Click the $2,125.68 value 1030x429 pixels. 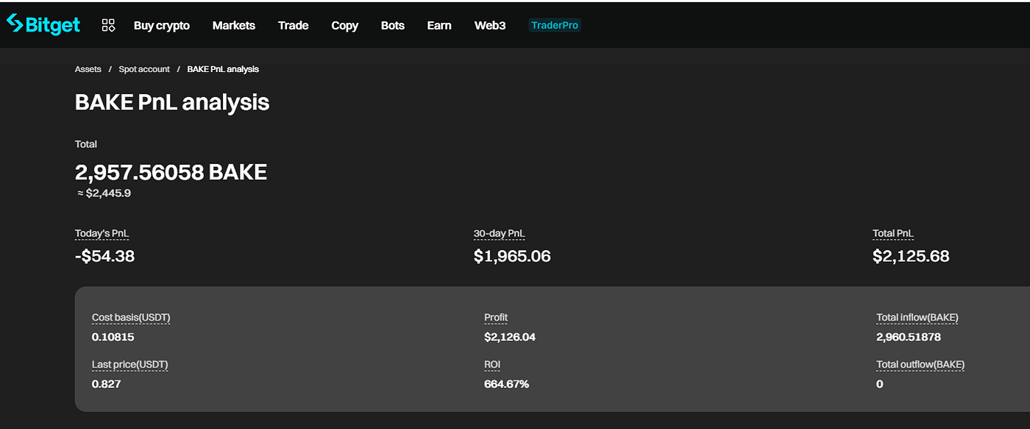click(x=911, y=256)
